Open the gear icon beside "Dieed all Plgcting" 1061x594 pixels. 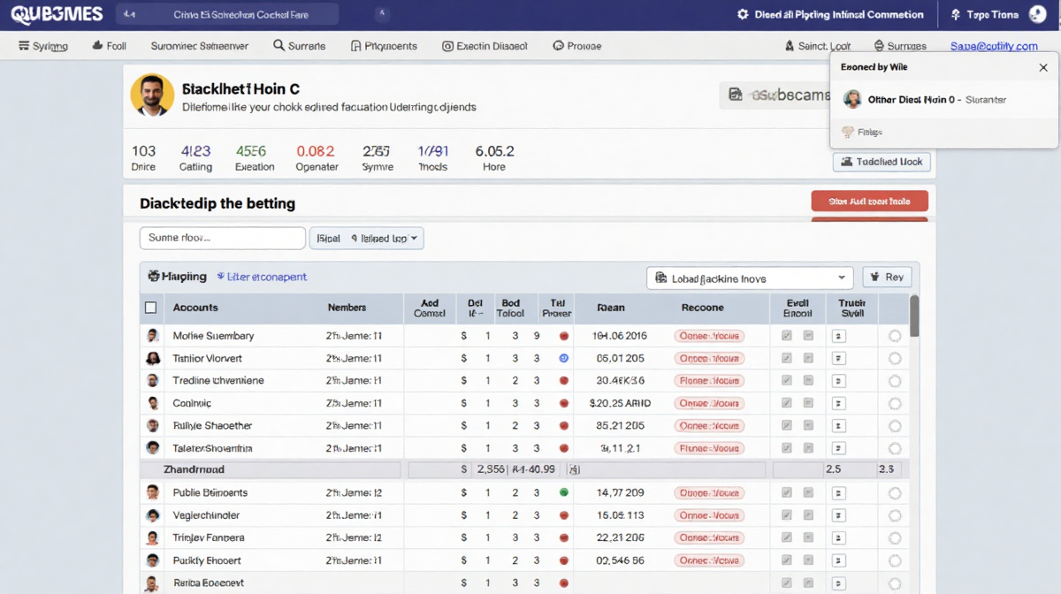(743, 15)
